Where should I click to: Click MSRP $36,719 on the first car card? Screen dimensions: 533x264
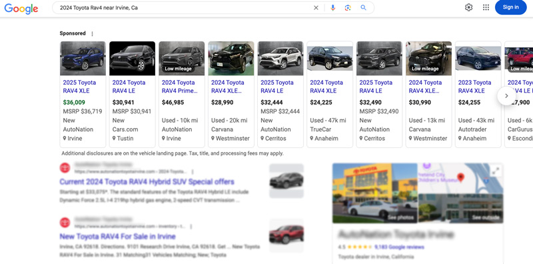point(82,111)
